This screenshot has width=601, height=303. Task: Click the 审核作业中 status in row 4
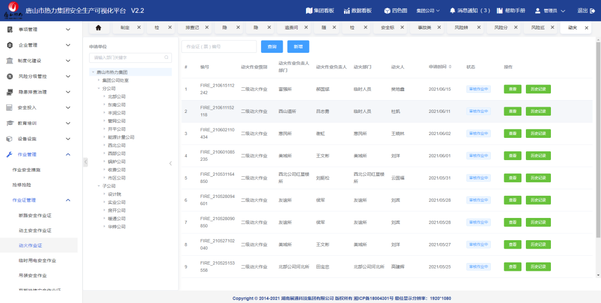[x=479, y=156]
